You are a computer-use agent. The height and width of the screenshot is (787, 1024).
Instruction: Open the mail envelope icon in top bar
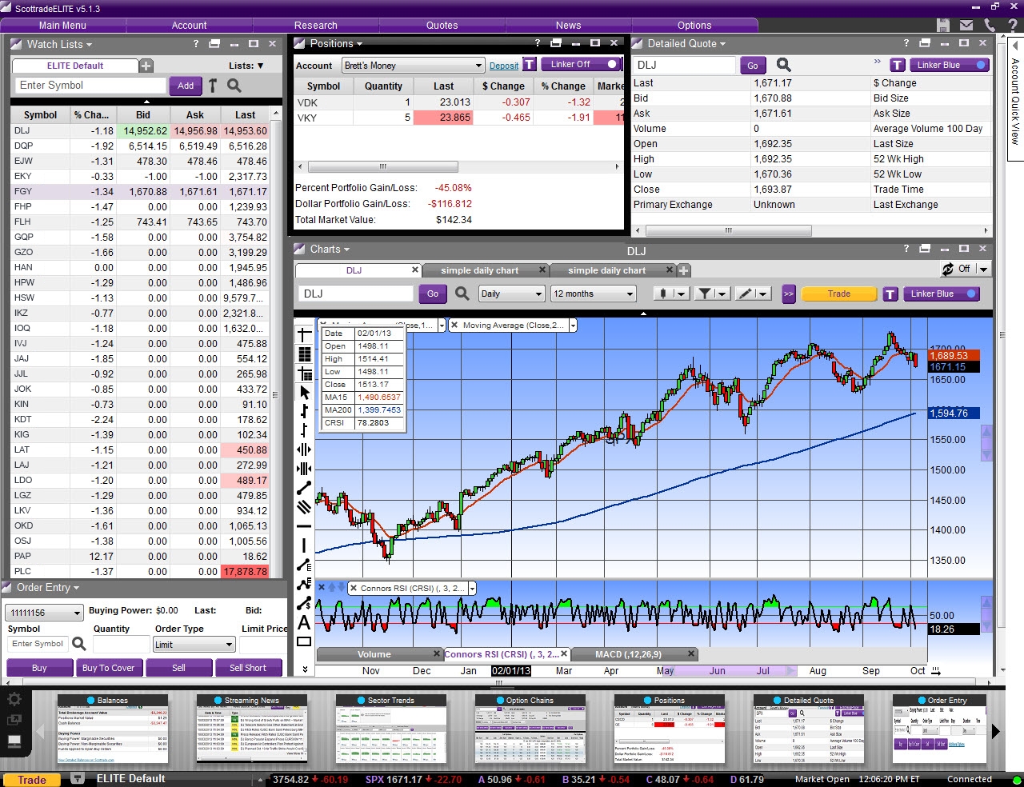pos(966,26)
